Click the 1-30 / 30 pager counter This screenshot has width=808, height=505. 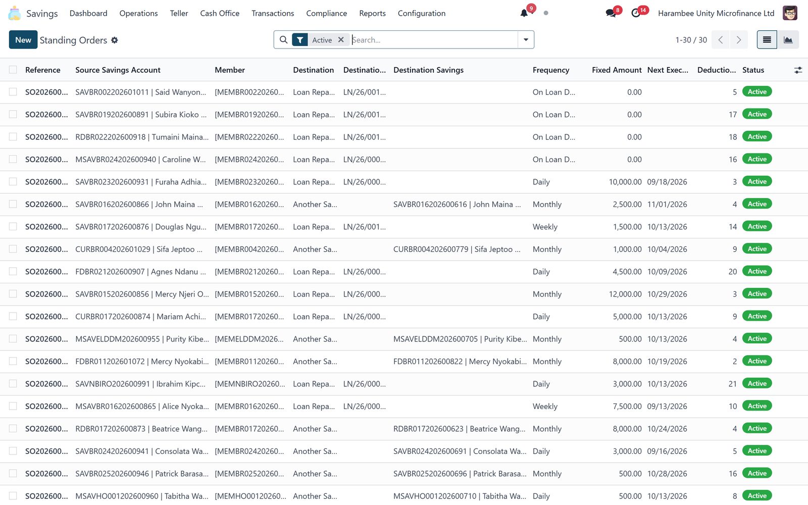coord(691,40)
